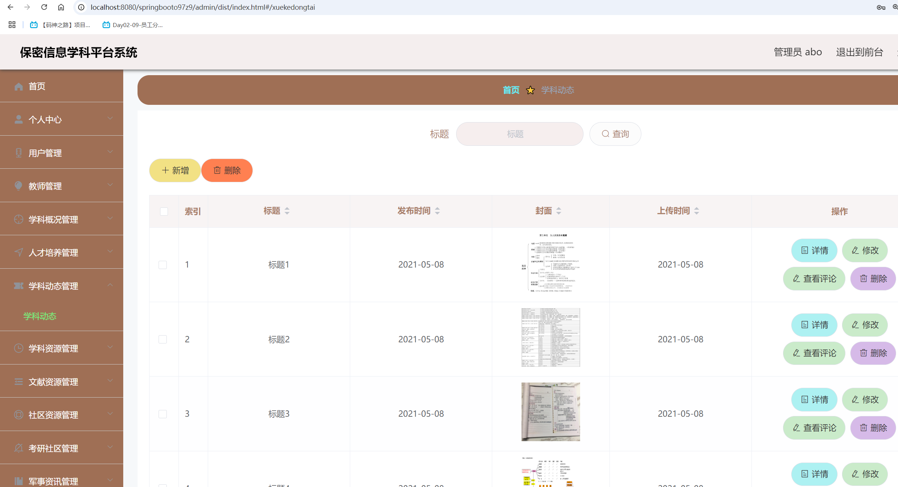Select the 学科概况管理 globe icon

point(18,219)
